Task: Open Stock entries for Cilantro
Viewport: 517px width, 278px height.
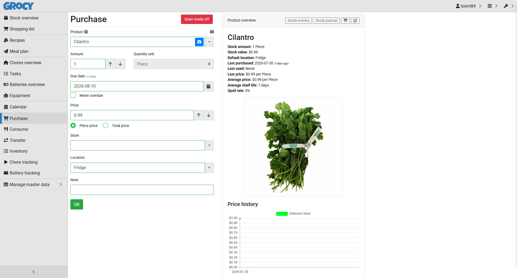Action: click(298, 20)
